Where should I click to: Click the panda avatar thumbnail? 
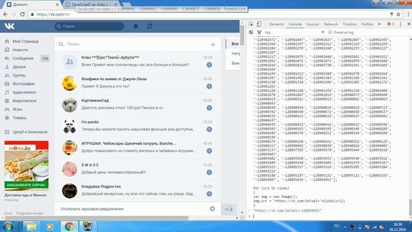point(70,126)
